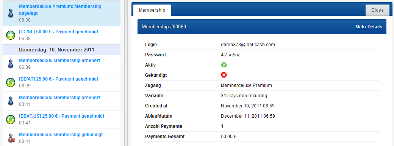
Task: Click the green plus icon for CC/NL payment
Action: [x=11, y=36]
